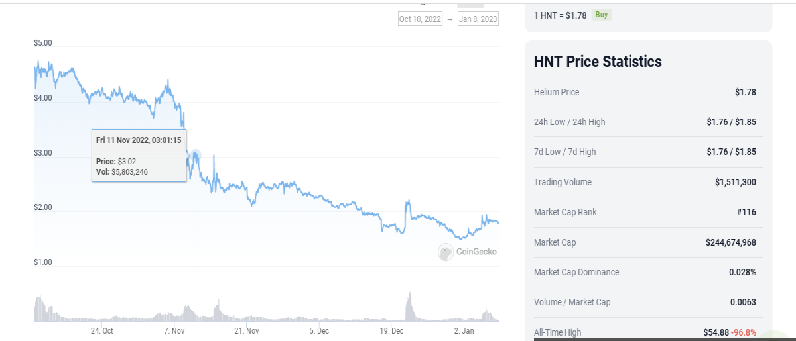
Task: Click the HNT Price Statistics heading
Action: [x=598, y=62]
